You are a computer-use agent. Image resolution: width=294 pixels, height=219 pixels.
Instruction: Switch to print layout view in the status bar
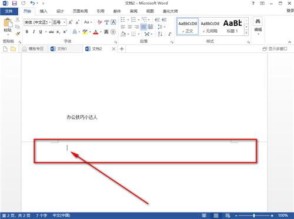click(x=216, y=215)
